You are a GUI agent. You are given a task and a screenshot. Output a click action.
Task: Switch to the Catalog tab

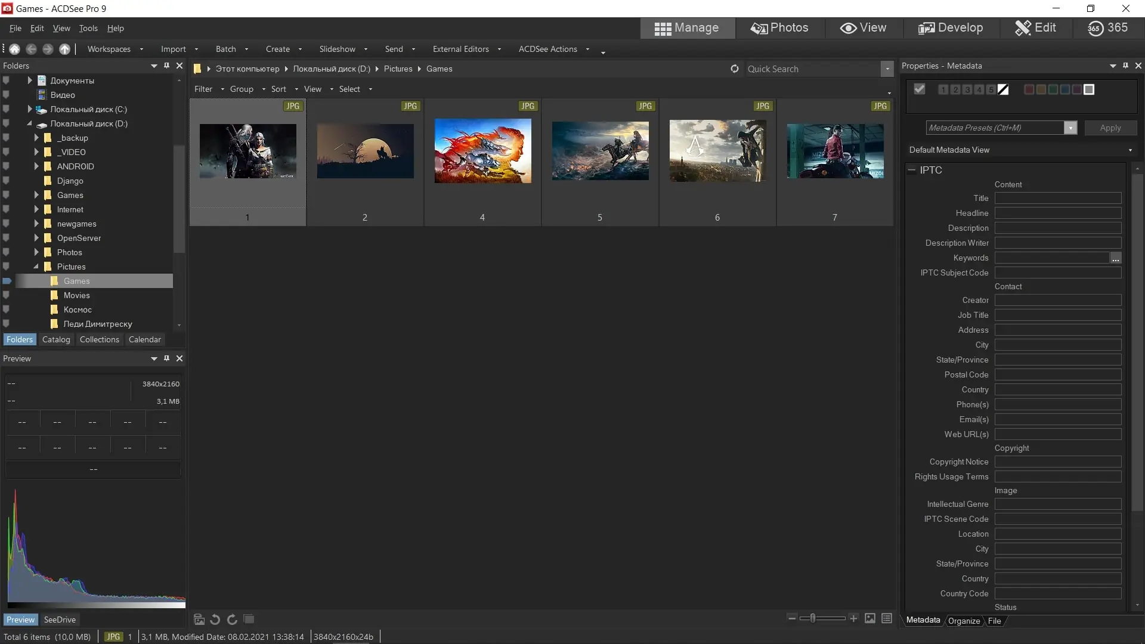click(x=56, y=339)
